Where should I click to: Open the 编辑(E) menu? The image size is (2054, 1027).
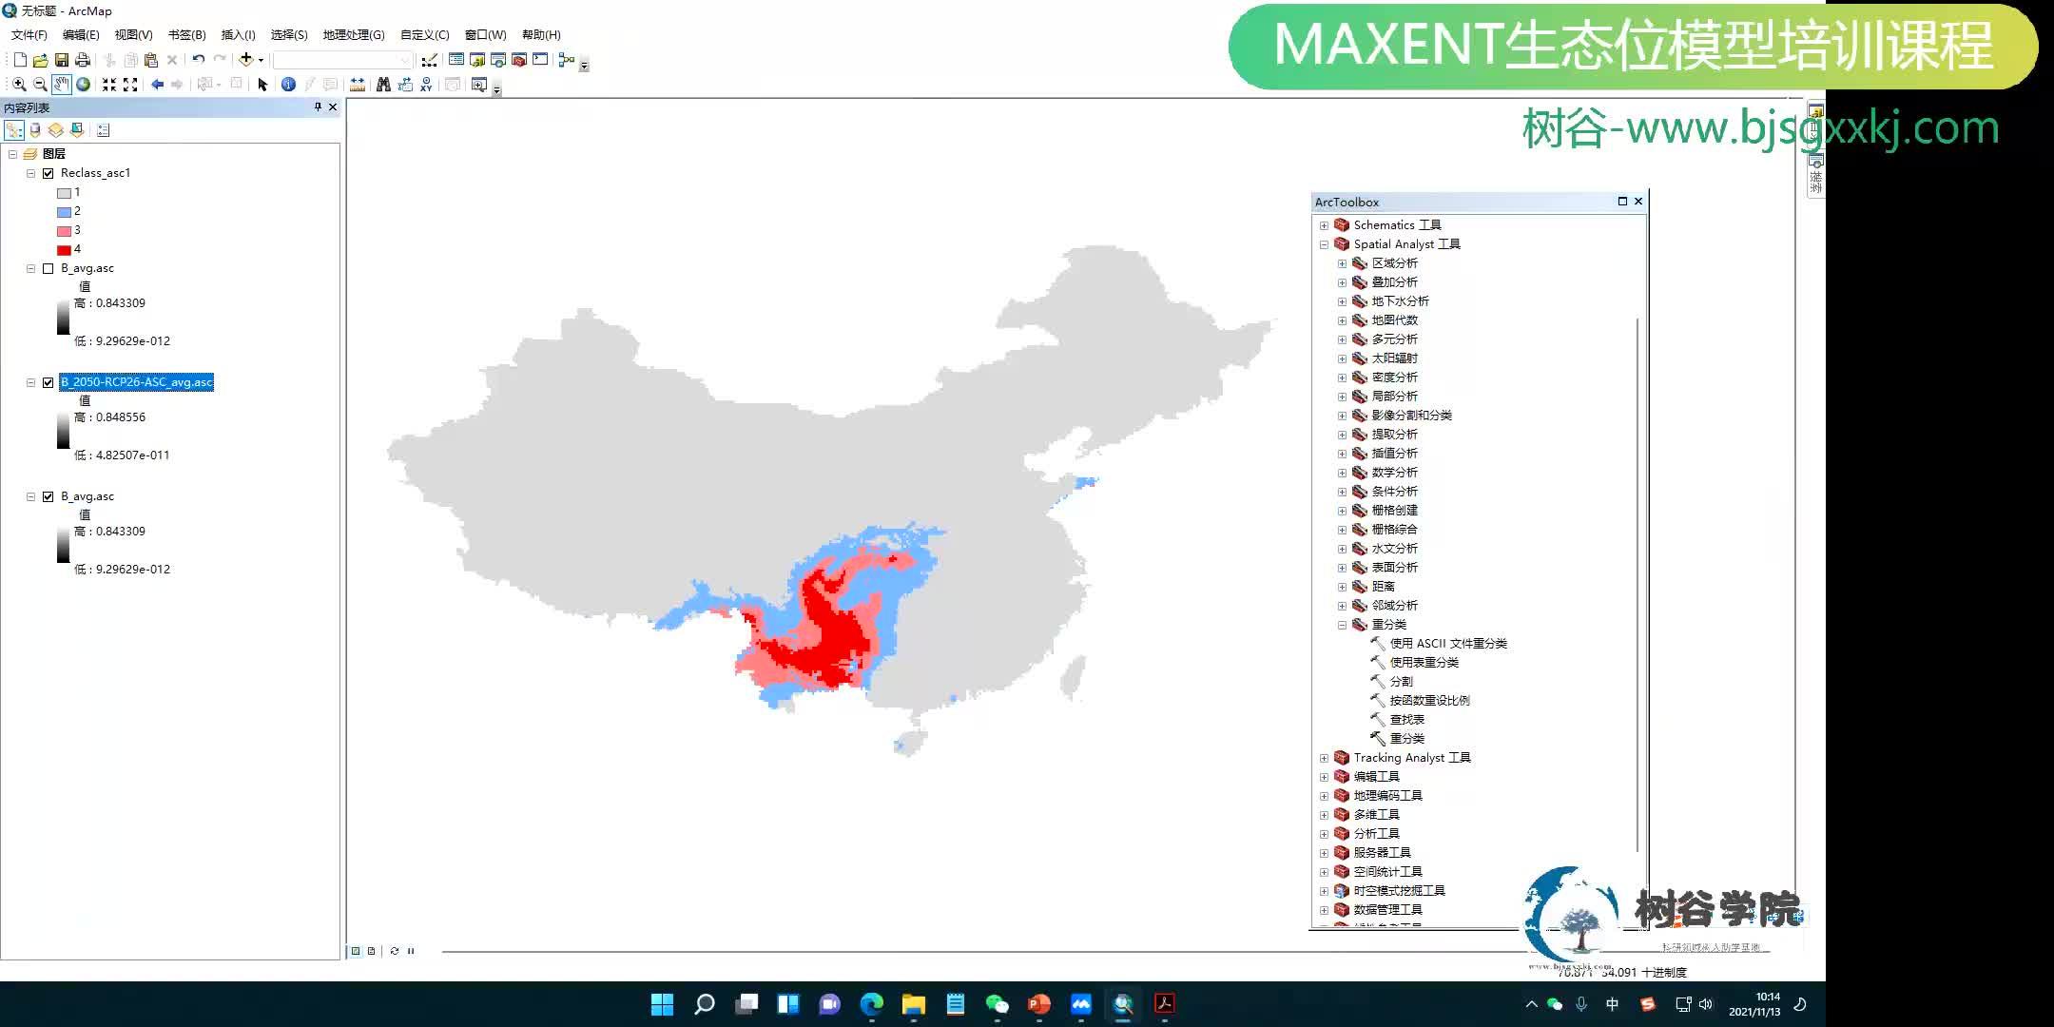(x=81, y=35)
